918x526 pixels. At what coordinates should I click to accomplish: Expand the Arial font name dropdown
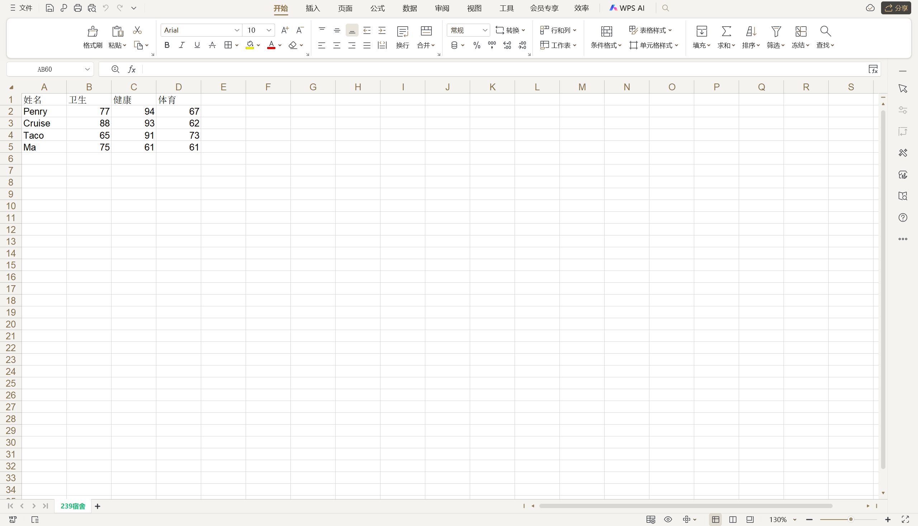(x=236, y=30)
